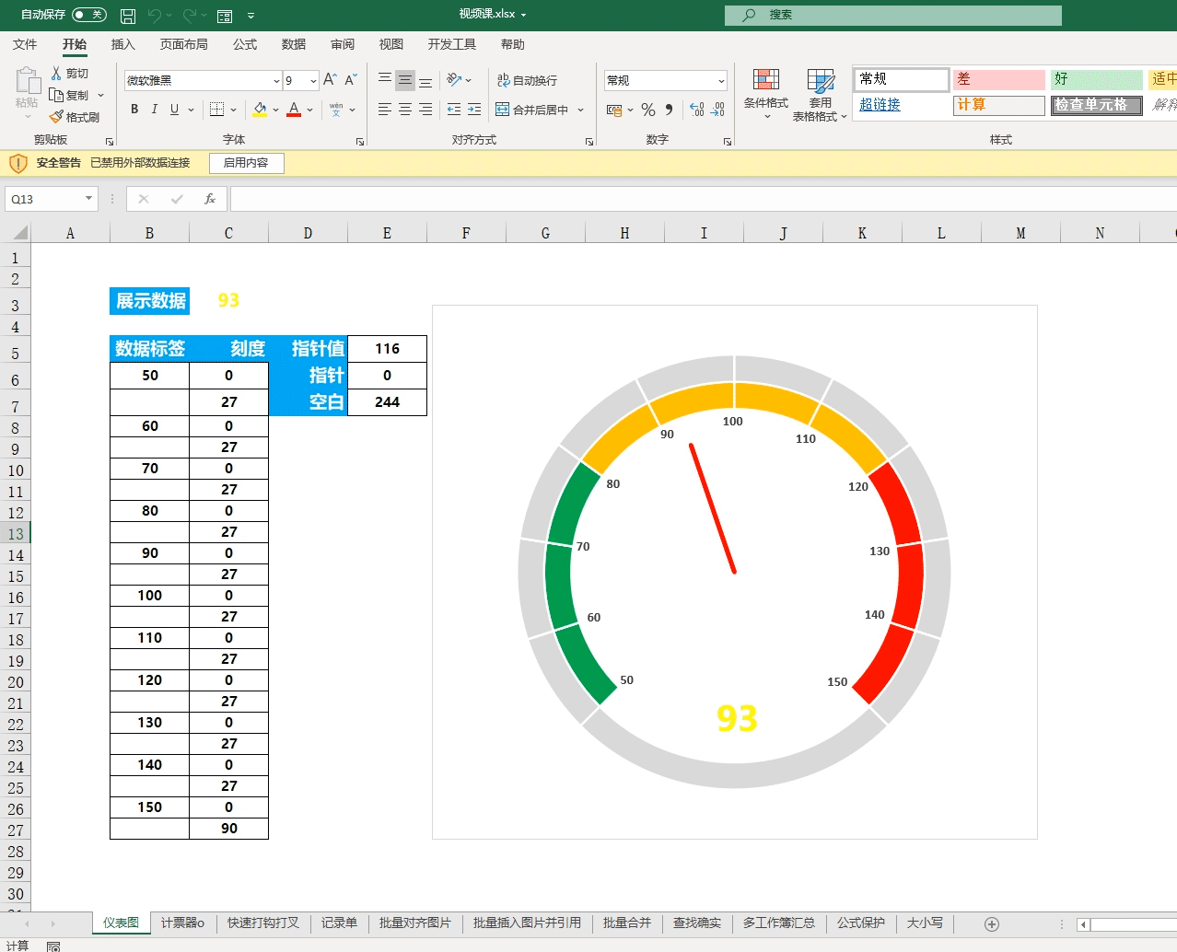Apply the 超链接 cell style
This screenshot has height=952, width=1177.
coord(880,105)
